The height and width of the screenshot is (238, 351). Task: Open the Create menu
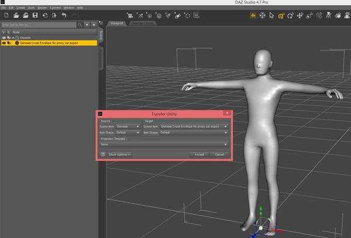pos(20,8)
